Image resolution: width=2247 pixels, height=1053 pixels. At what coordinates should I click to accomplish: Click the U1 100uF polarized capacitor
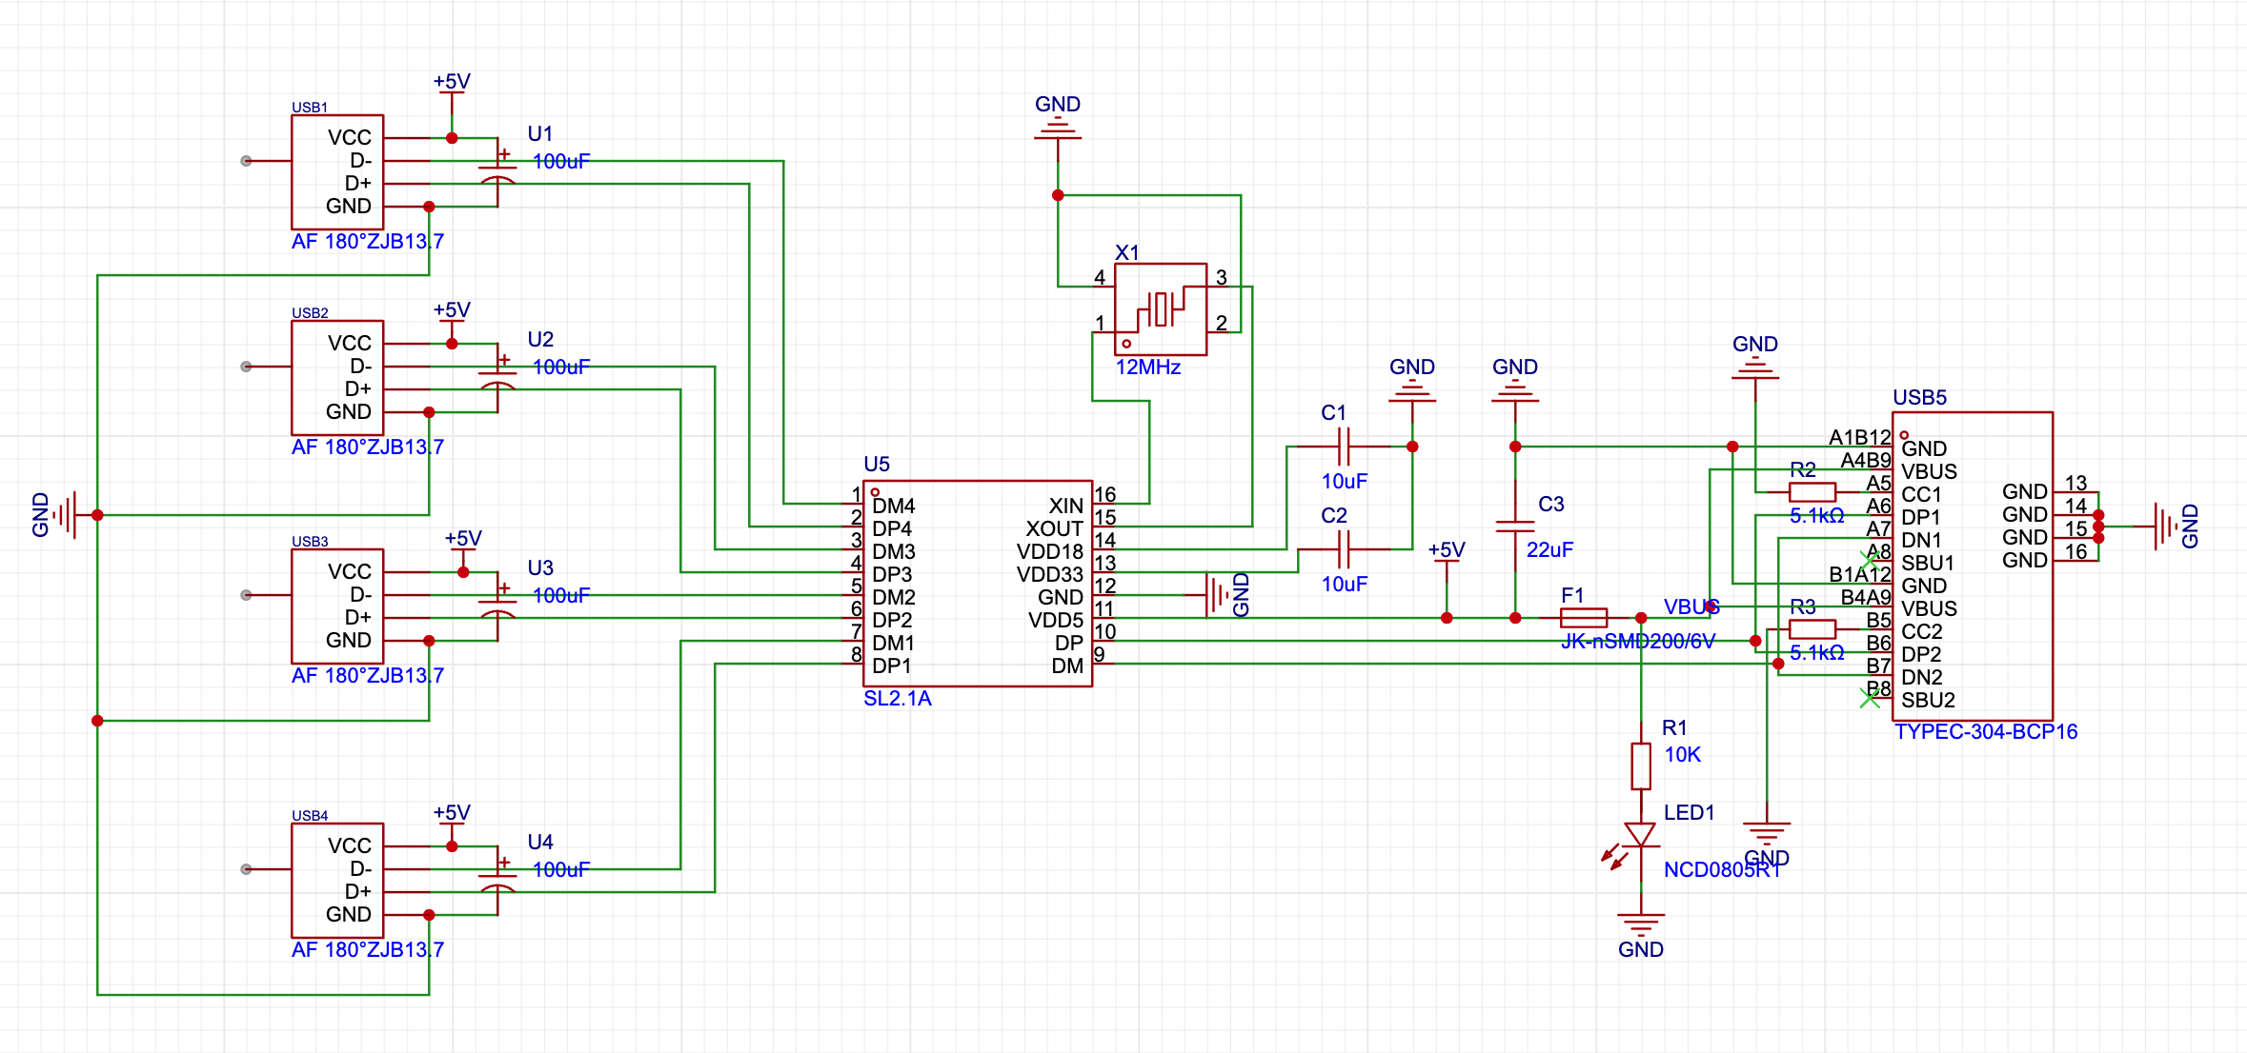click(x=497, y=172)
